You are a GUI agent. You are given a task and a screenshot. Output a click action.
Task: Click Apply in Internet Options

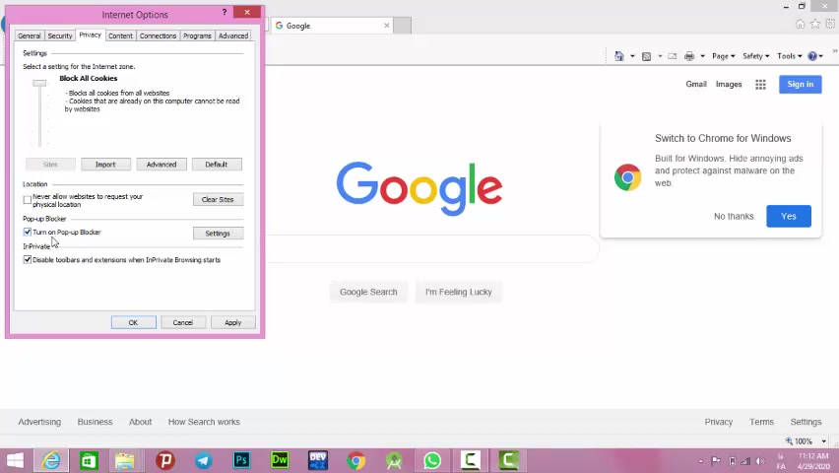click(232, 322)
